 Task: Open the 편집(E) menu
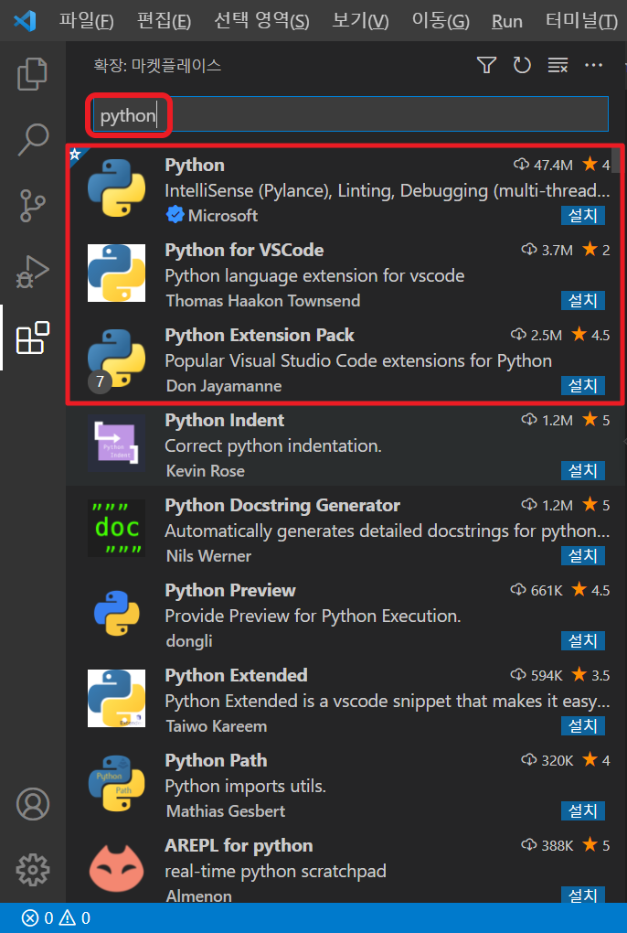point(164,21)
